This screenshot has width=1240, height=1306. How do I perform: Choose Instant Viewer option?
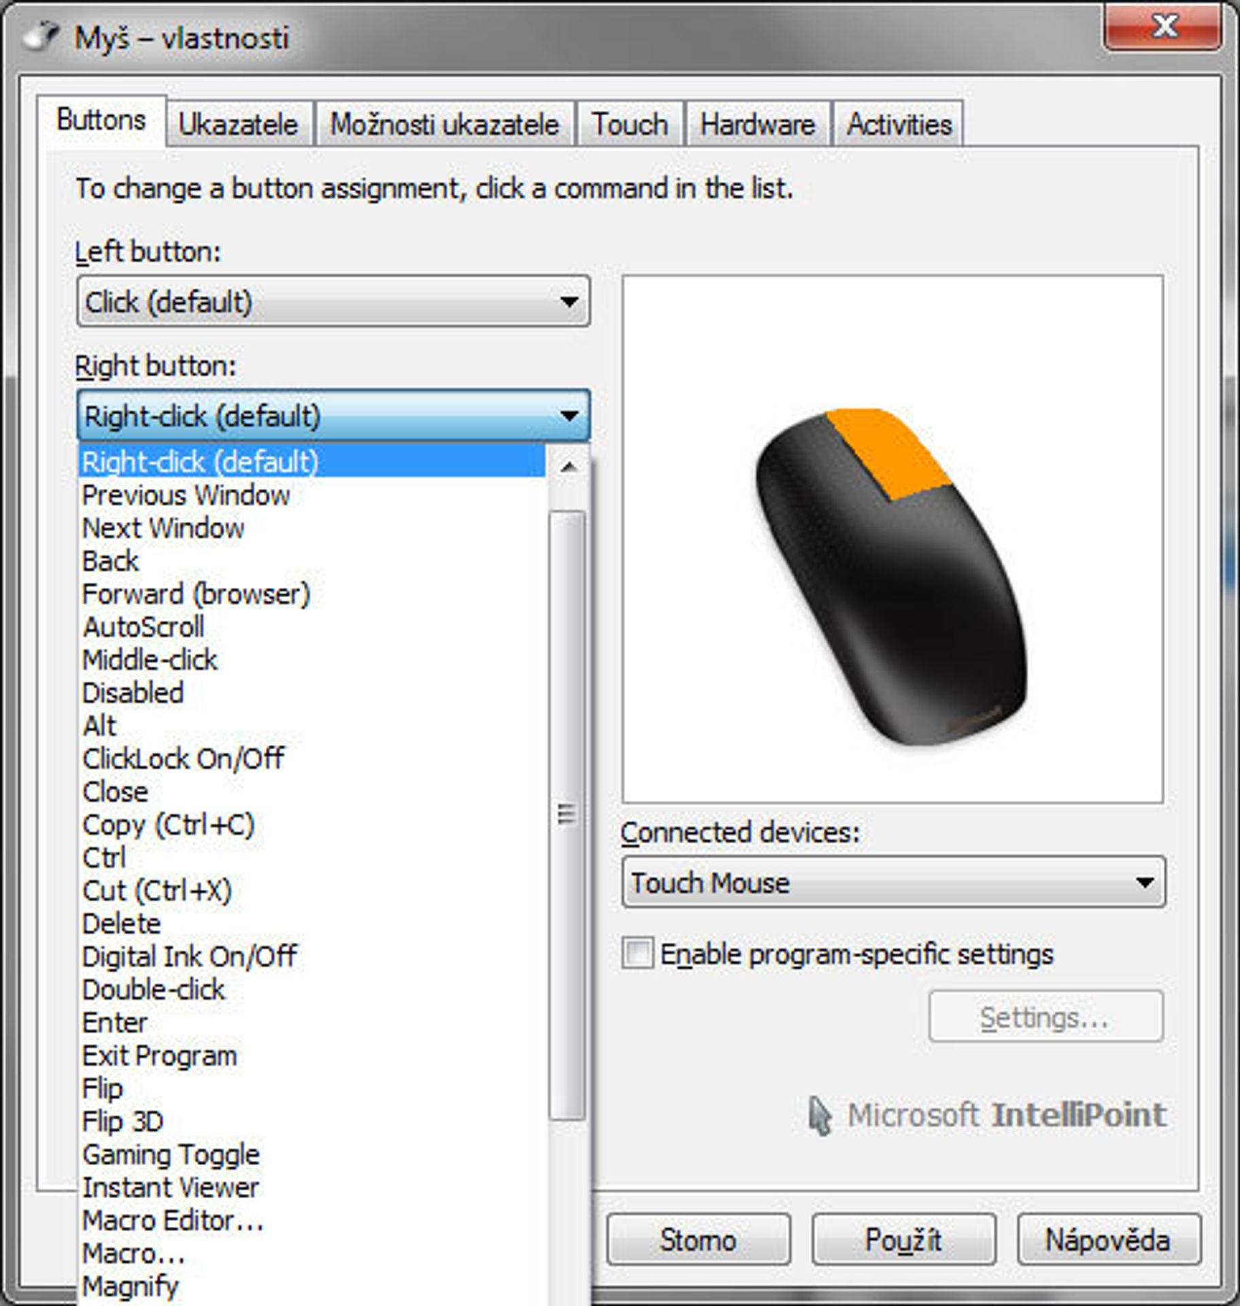[x=312, y=1188]
